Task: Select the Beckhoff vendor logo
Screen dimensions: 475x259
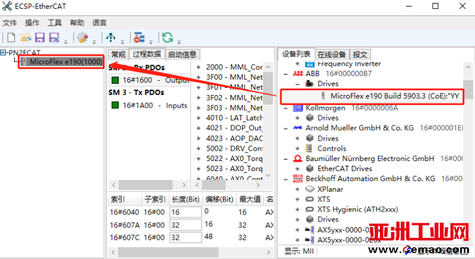Action: (298, 179)
